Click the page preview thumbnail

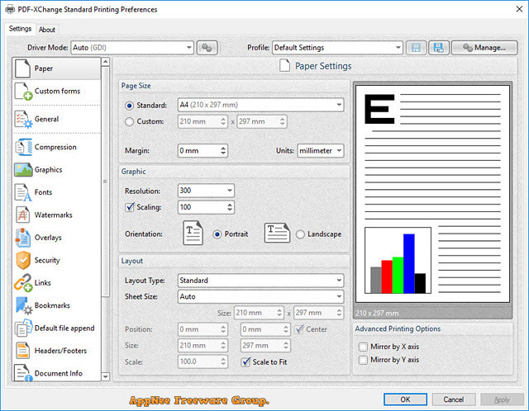(x=432, y=194)
